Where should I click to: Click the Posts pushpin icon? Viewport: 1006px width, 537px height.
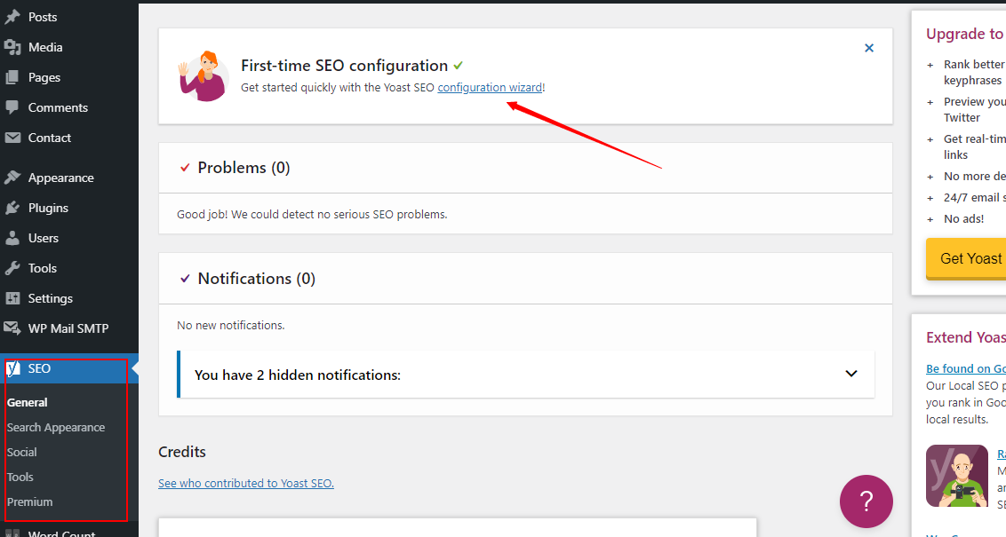12,17
